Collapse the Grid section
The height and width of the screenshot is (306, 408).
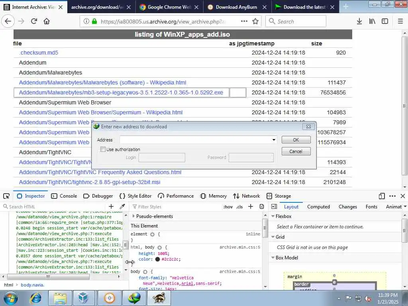click(x=273, y=237)
